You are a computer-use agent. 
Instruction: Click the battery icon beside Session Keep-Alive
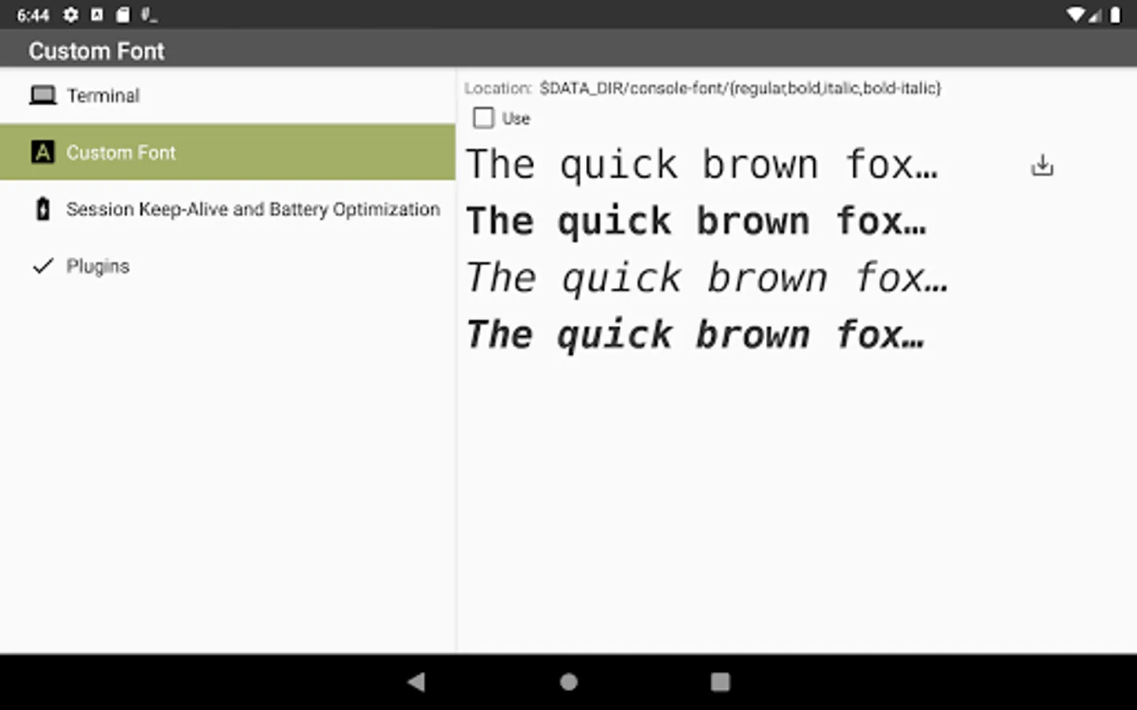coord(43,209)
